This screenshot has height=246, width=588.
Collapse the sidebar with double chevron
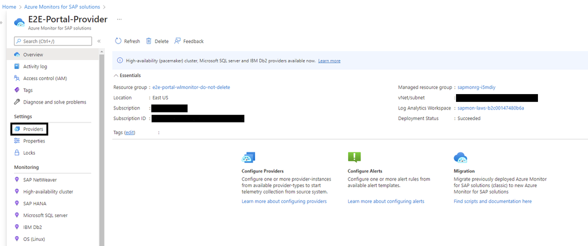tap(99, 41)
